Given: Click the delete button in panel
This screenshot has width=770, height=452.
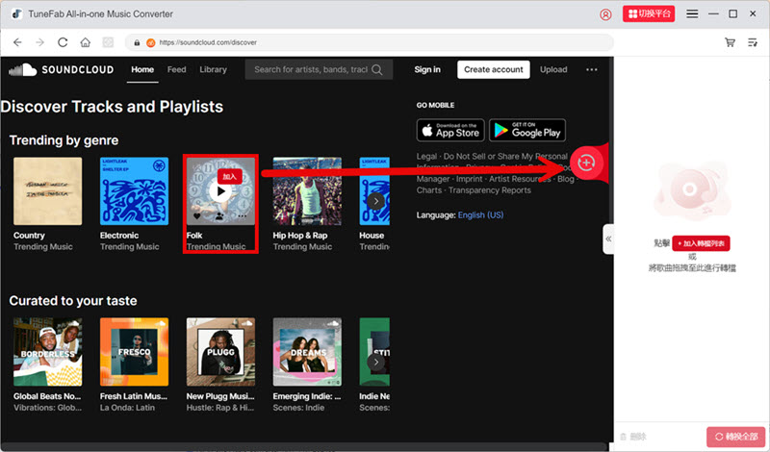Looking at the screenshot, I should click(x=633, y=437).
